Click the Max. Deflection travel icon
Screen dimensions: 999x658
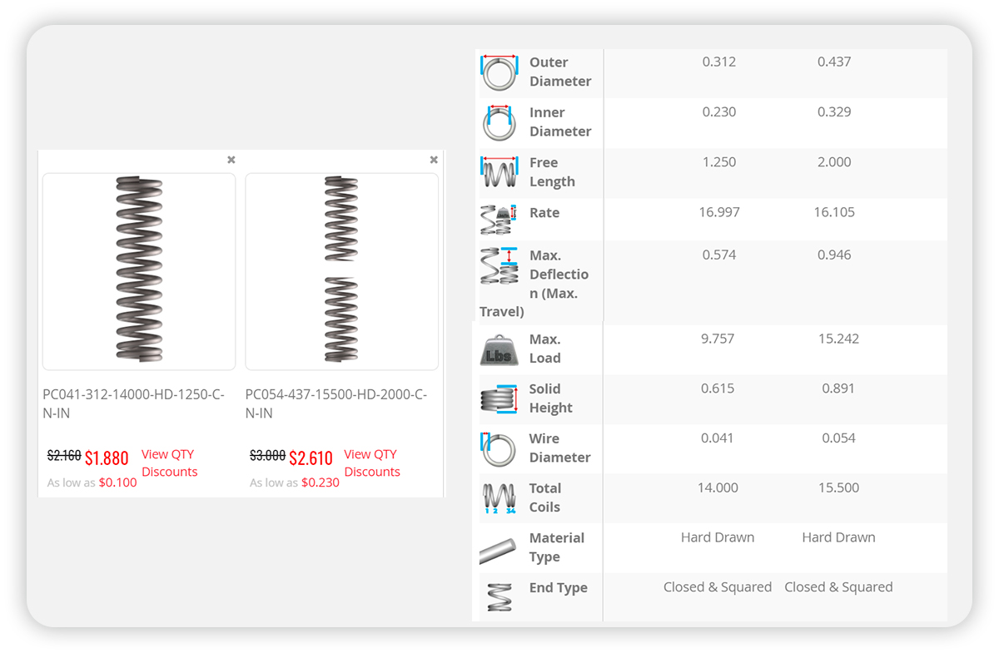[499, 266]
